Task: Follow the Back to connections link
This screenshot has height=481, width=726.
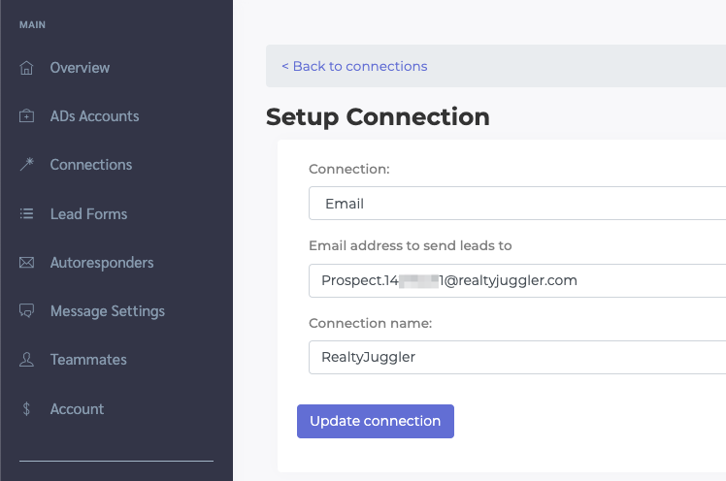Action: tap(354, 66)
